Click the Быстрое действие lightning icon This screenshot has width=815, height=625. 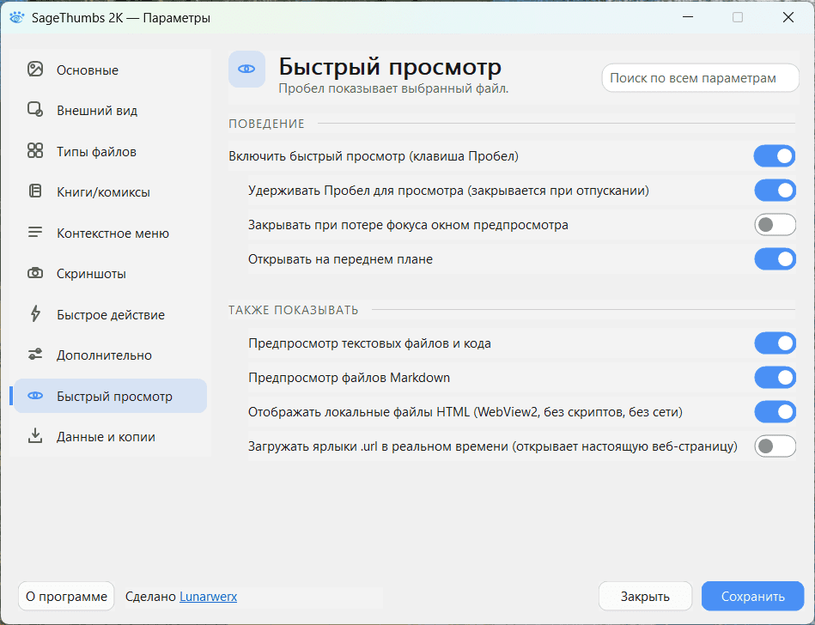[35, 314]
